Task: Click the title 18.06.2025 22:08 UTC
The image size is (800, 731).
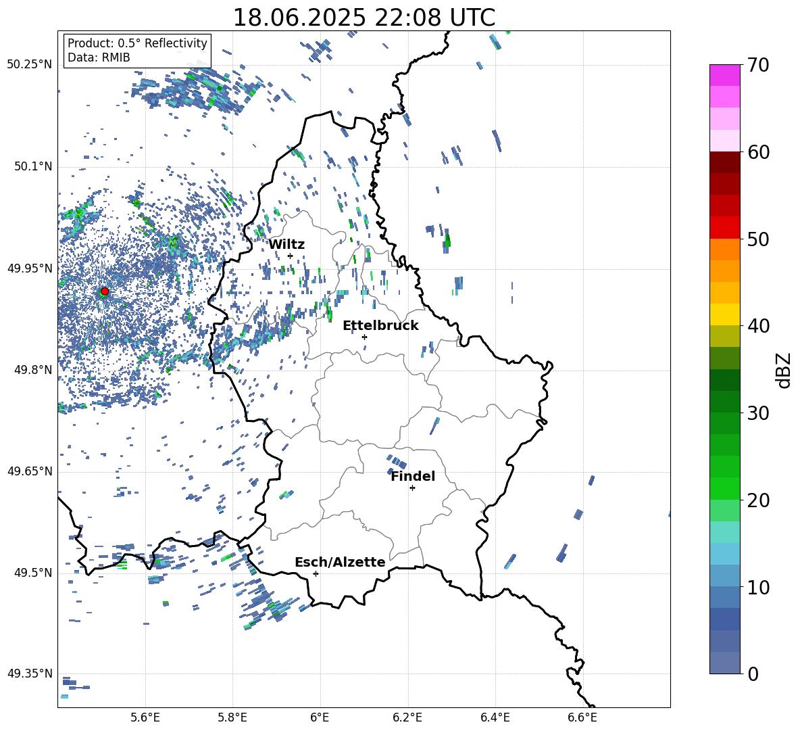Action: [364, 18]
